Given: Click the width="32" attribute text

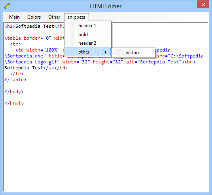Looking at the screenshot, I should [76, 62].
